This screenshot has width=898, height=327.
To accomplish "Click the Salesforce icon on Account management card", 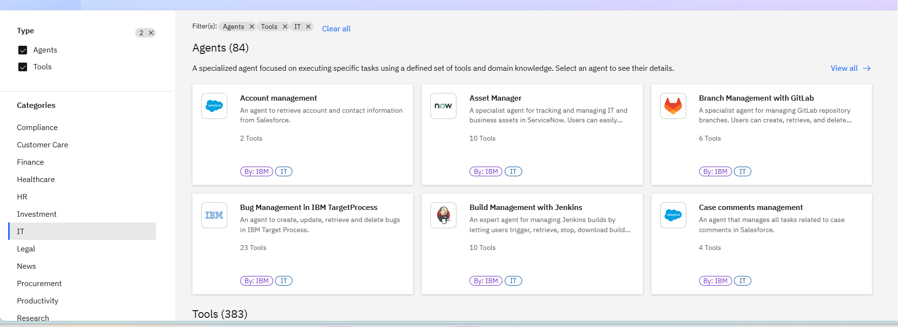I will [x=214, y=106].
